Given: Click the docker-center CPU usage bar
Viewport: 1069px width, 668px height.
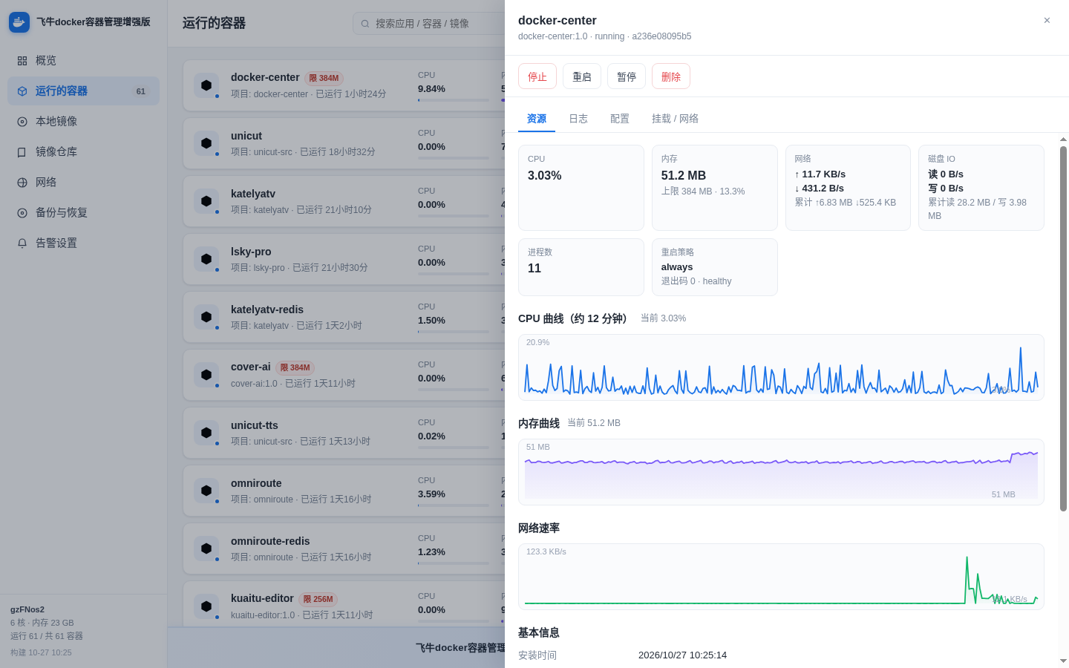Looking at the screenshot, I should point(454,100).
